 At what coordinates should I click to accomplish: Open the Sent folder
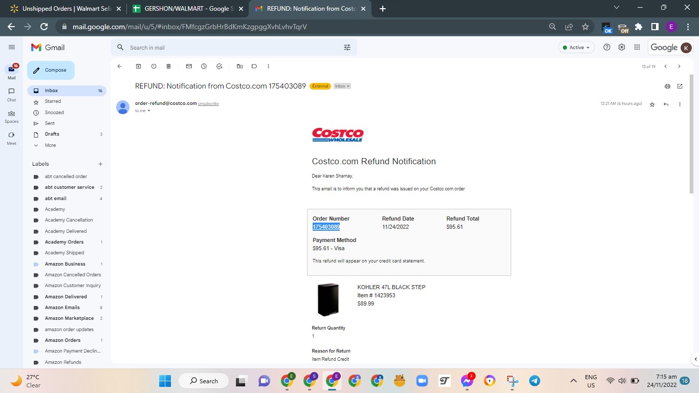(67, 123)
